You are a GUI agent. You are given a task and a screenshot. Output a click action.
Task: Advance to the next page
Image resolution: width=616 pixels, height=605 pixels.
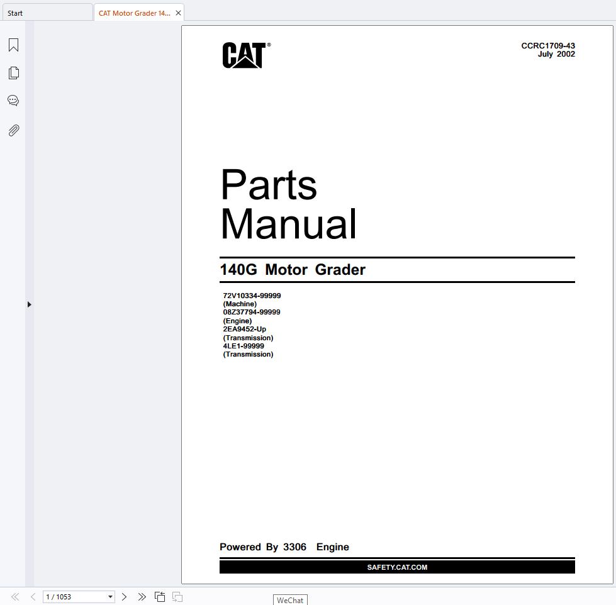tap(124, 597)
